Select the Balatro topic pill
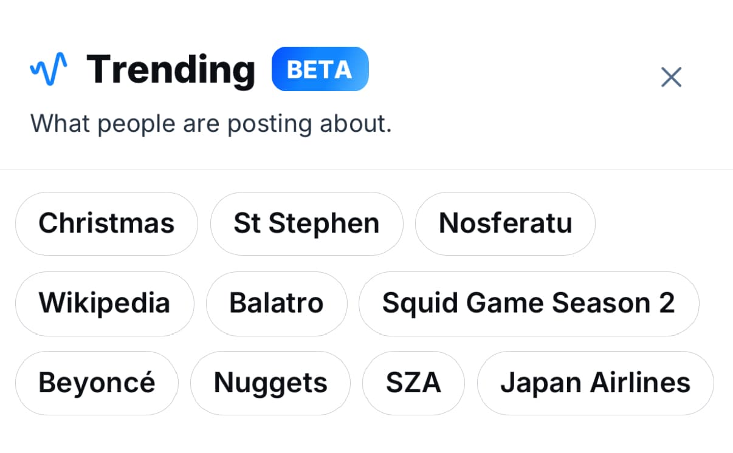 277,303
